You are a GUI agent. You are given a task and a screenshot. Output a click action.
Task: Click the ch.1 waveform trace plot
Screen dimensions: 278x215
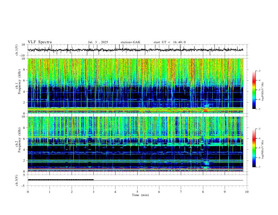coord(135,50)
